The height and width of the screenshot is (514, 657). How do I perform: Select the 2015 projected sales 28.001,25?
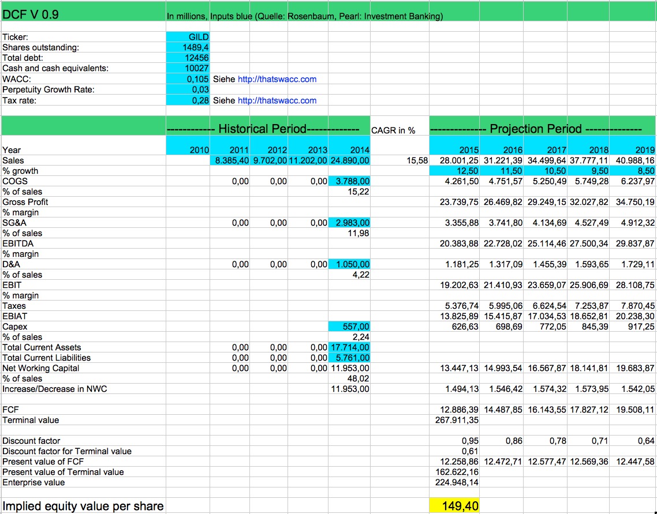pos(454,160)
